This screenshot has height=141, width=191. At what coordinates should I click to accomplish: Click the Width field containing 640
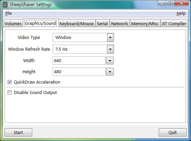(79, 60)
